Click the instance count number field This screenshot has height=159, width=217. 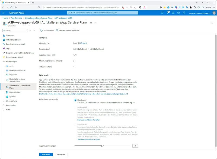(x=135, y=146)
